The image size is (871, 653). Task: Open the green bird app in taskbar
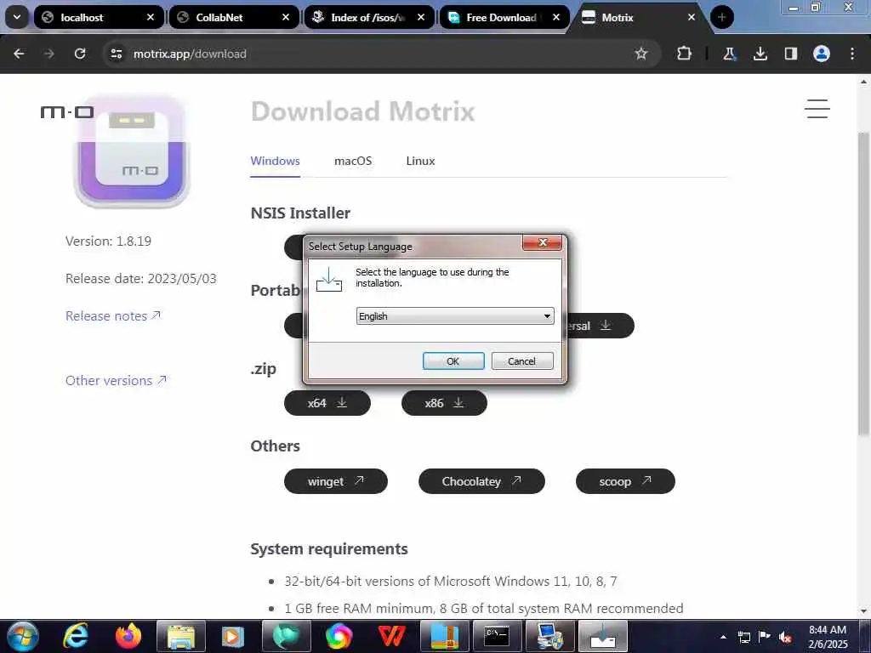[x=286, y=636]
